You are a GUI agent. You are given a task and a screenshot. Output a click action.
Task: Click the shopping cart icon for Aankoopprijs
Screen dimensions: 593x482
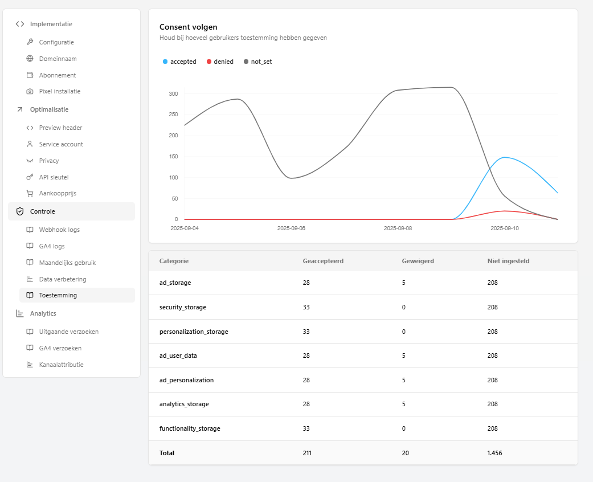coord(30,193)
